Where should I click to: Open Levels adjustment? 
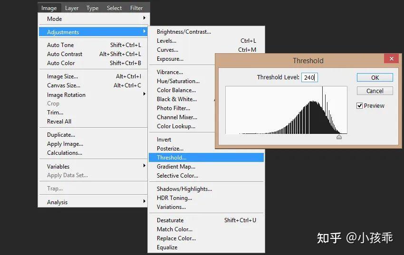206,41
